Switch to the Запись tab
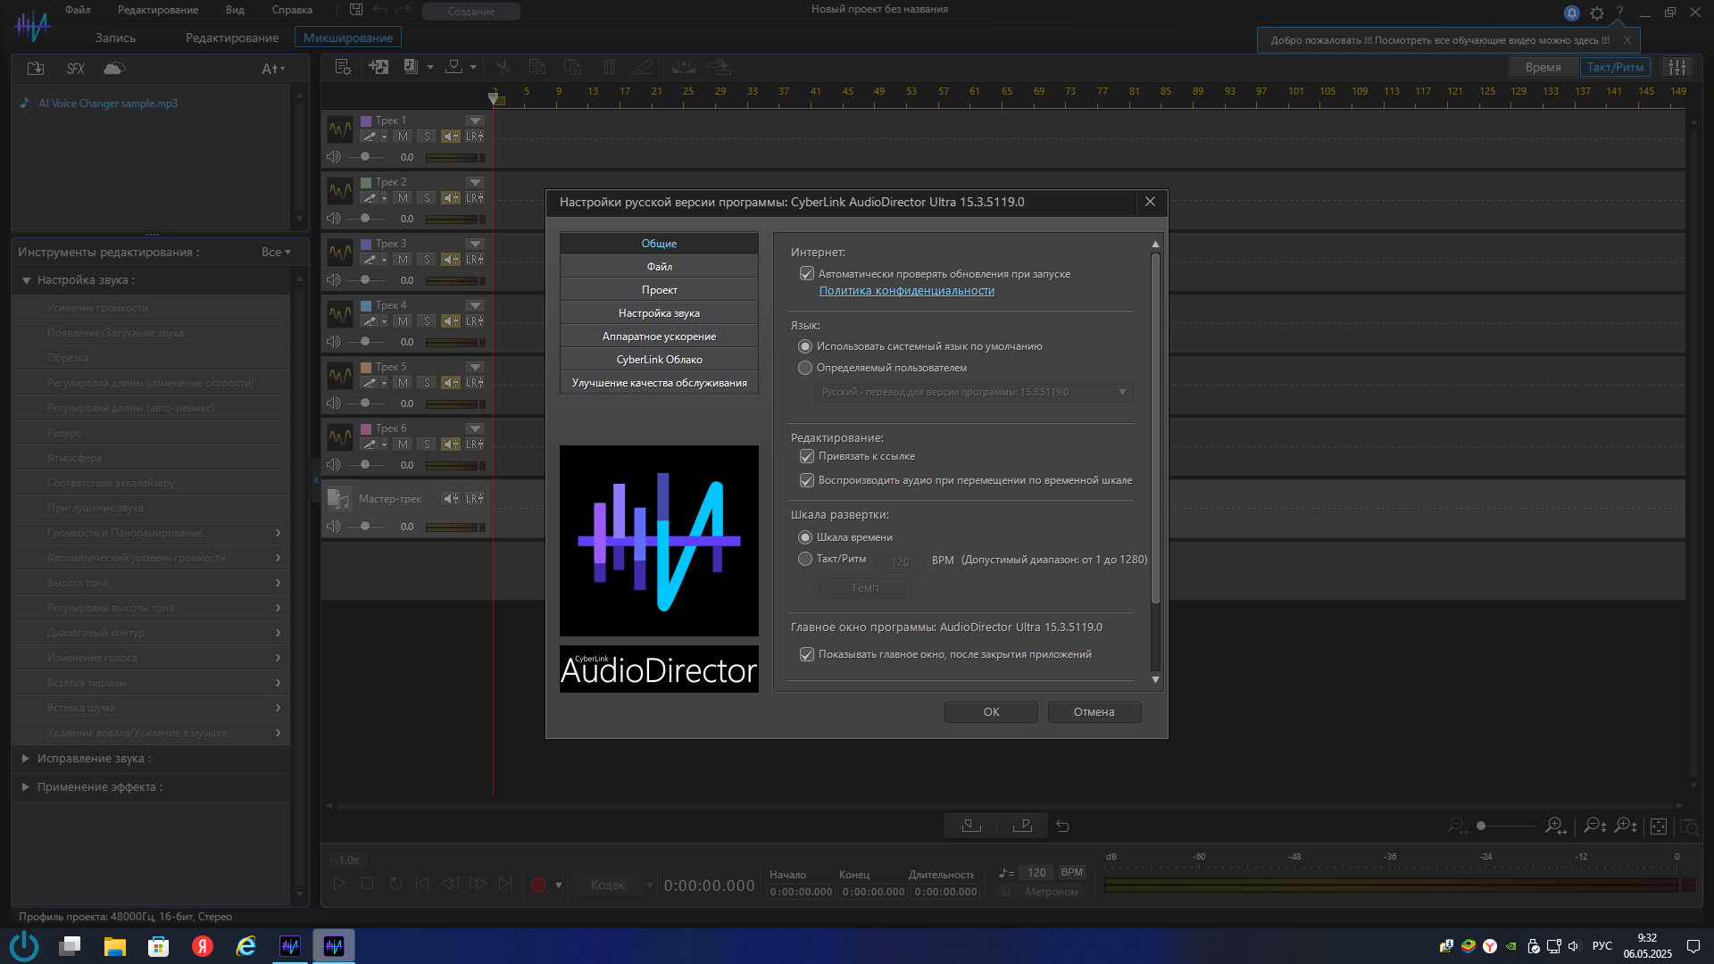The image size is (1714, 964). point(116,37)
